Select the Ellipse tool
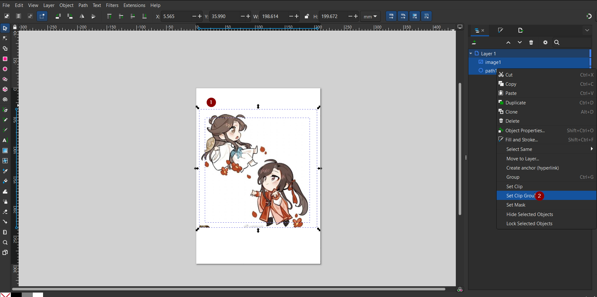 tap(5, 69)
